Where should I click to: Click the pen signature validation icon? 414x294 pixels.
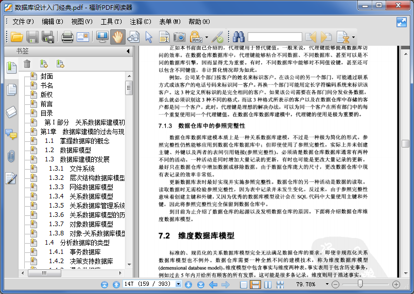tap(218, 37)
